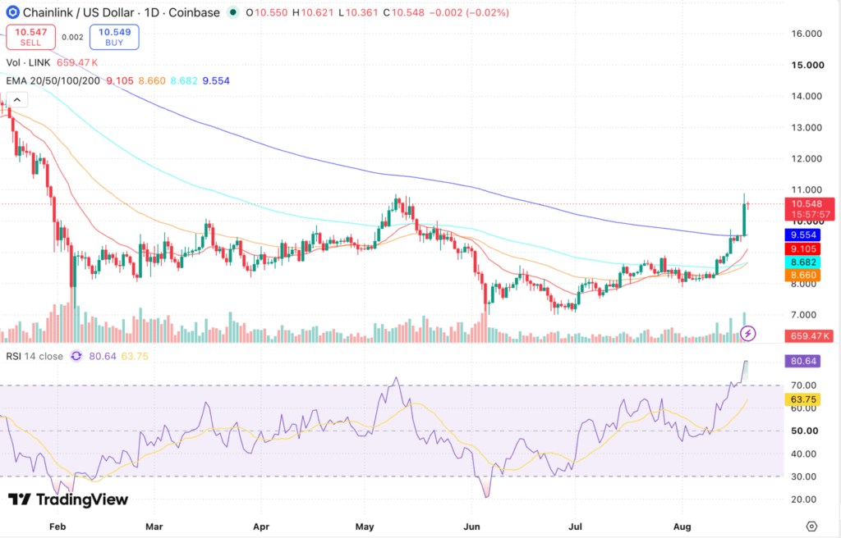Viewport: 841px width, 538px height.
Task: Click the L10.361 low value
Action: coord(358,11)
